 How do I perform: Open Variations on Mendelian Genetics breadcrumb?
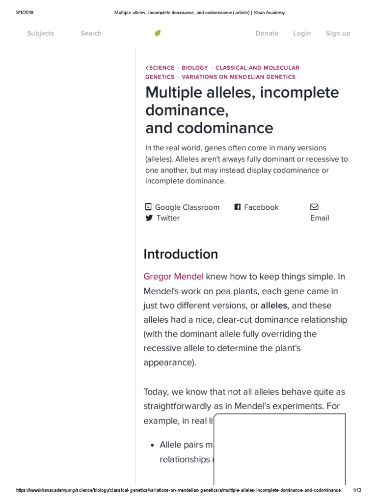239,77
